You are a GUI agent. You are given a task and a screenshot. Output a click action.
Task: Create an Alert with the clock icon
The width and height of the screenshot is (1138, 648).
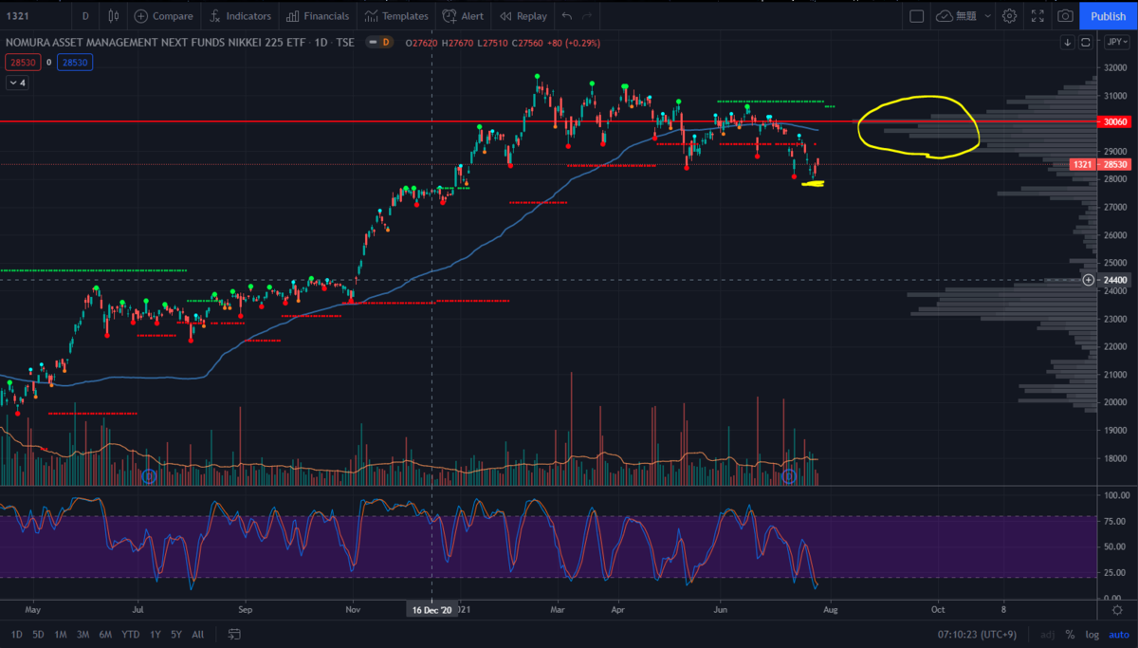coord(462,16)
